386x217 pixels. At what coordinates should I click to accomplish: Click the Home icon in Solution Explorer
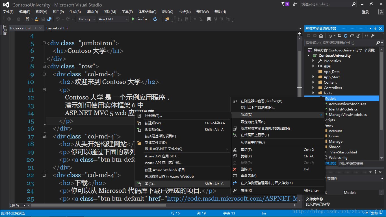[321, 36]
